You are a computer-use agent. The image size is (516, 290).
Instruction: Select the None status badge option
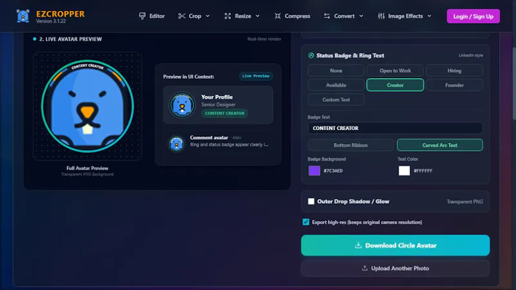coord(336,71)
